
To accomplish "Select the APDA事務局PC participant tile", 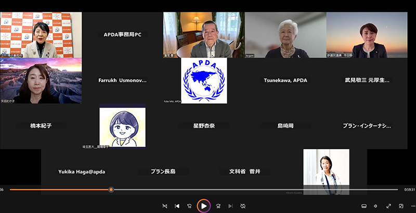I will 122,35.
